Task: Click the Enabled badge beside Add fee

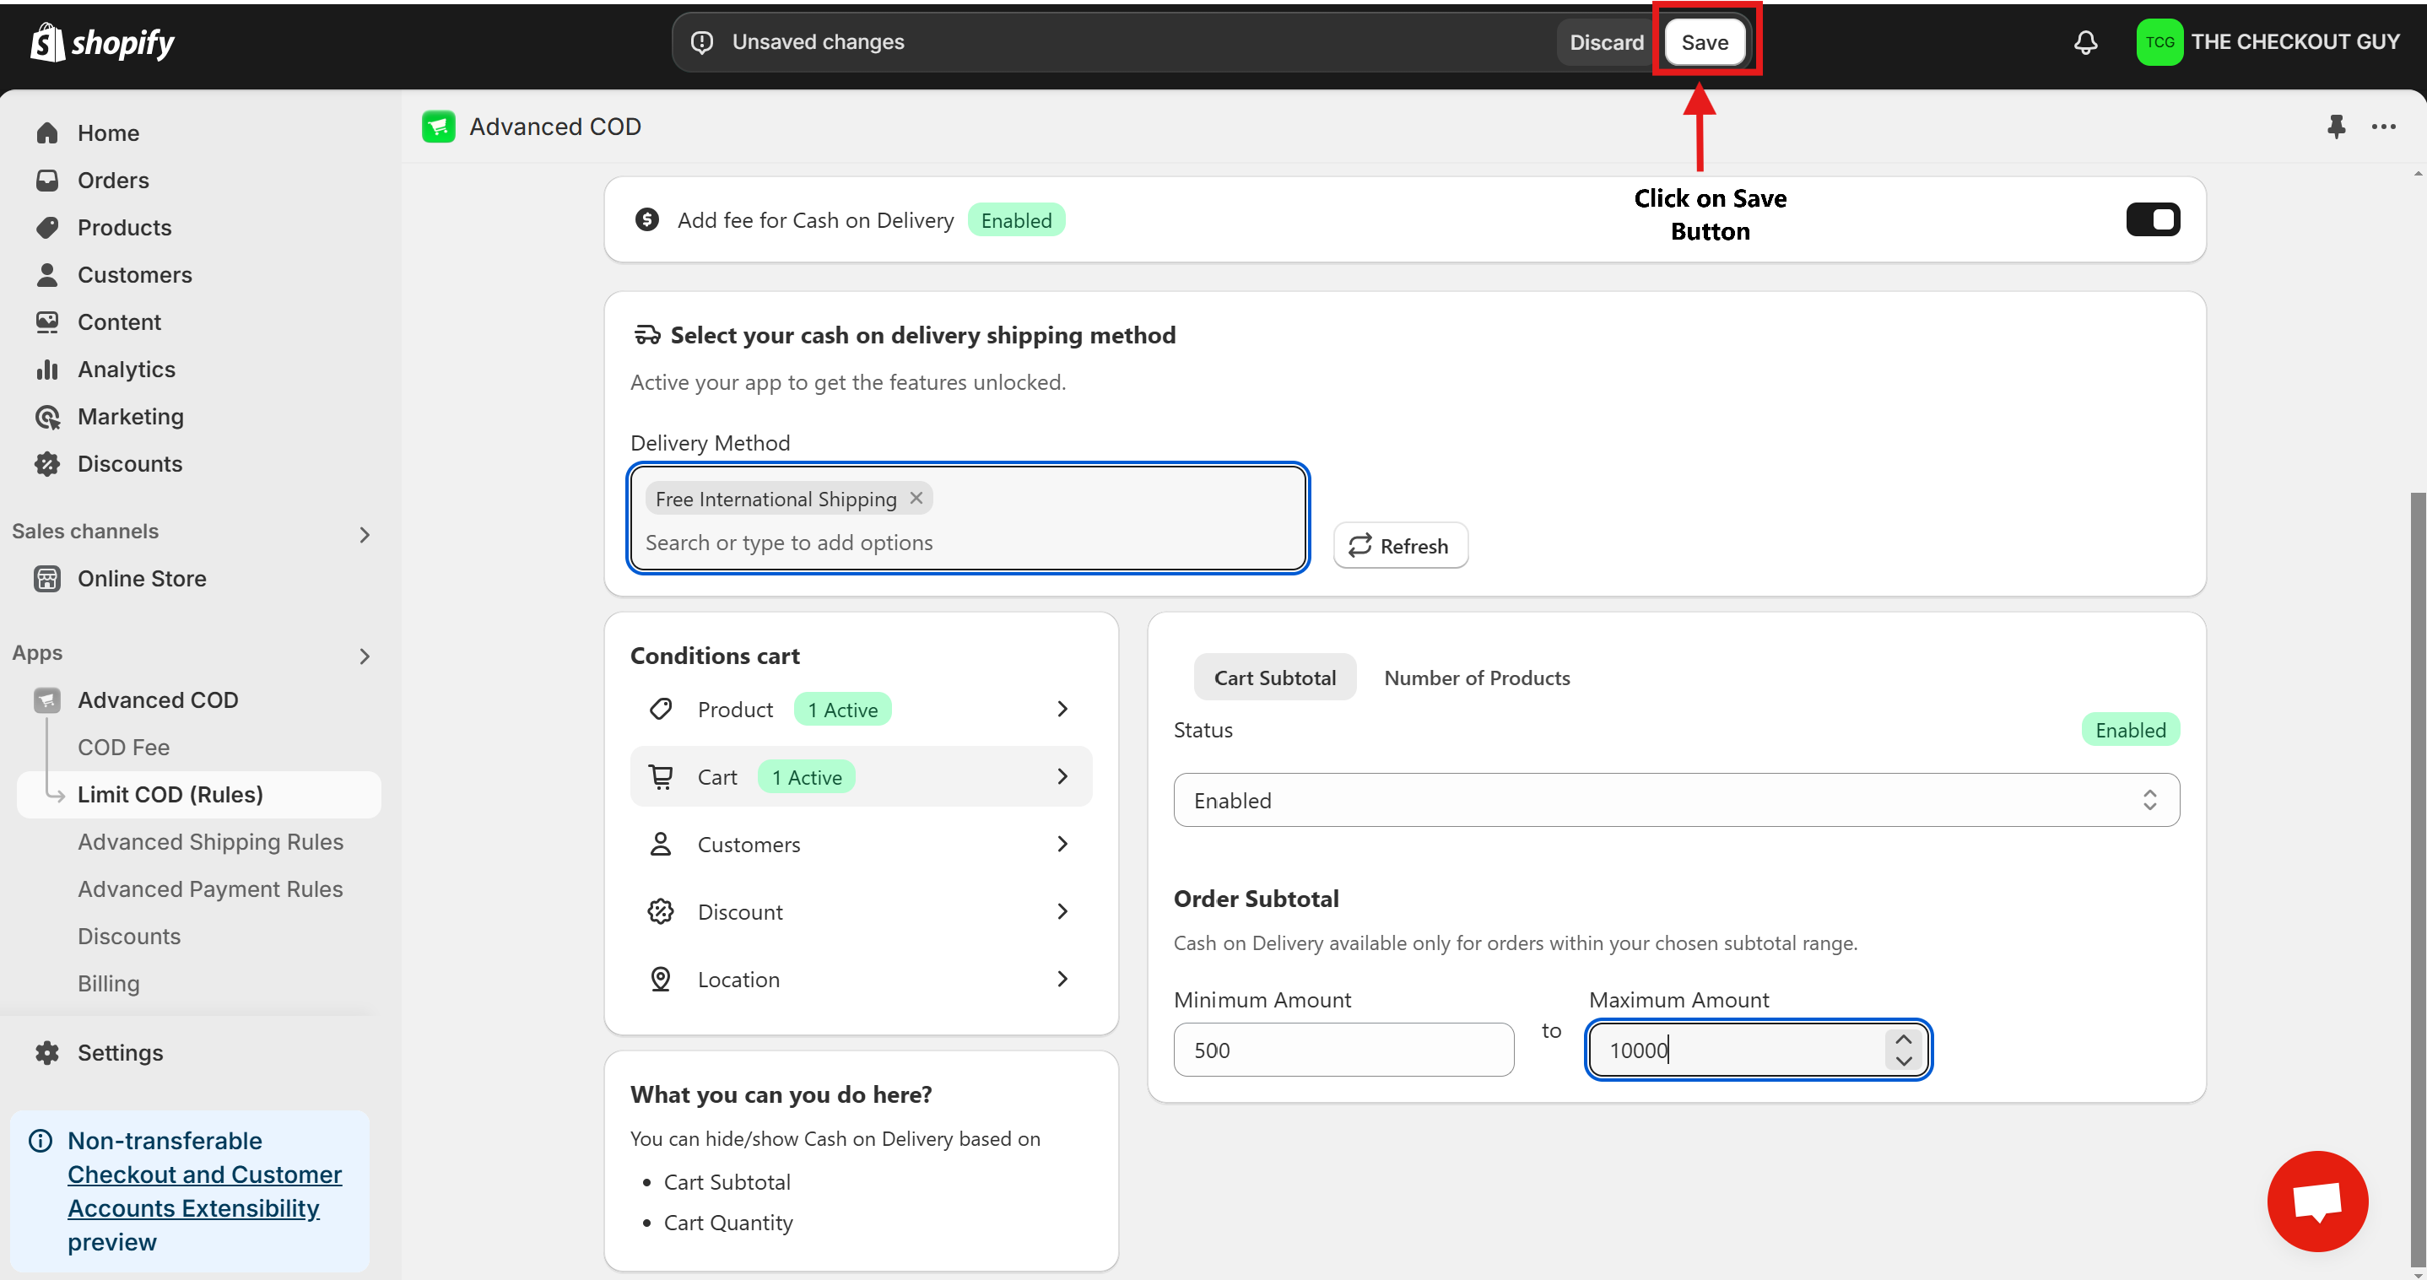Action: (1016, 219)
